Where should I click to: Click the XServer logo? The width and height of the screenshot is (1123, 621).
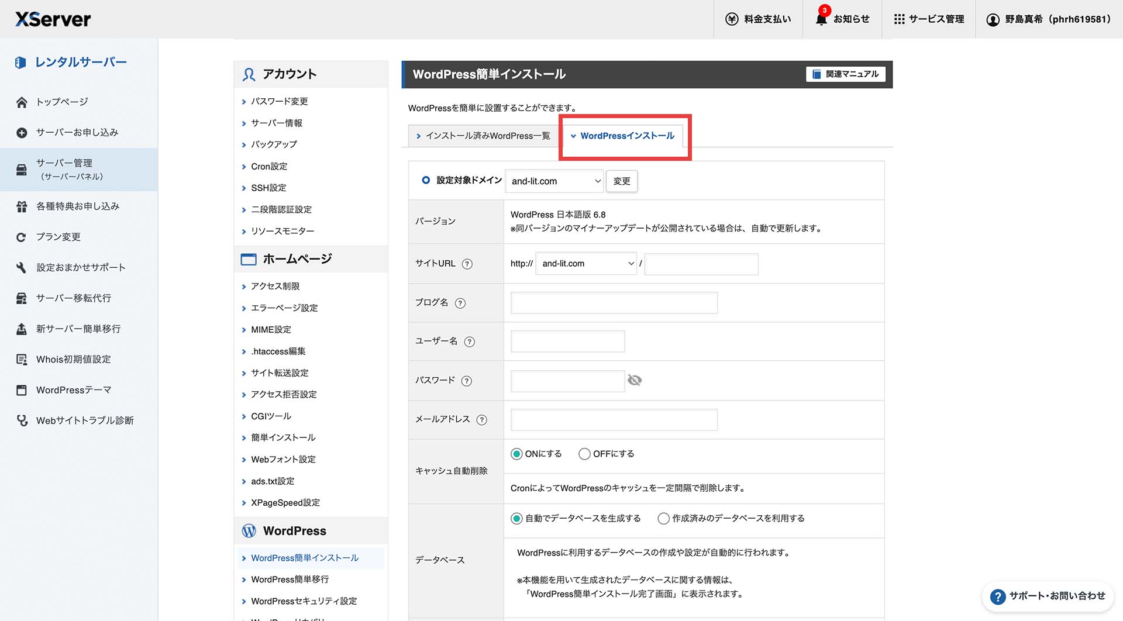click(53, 19)
